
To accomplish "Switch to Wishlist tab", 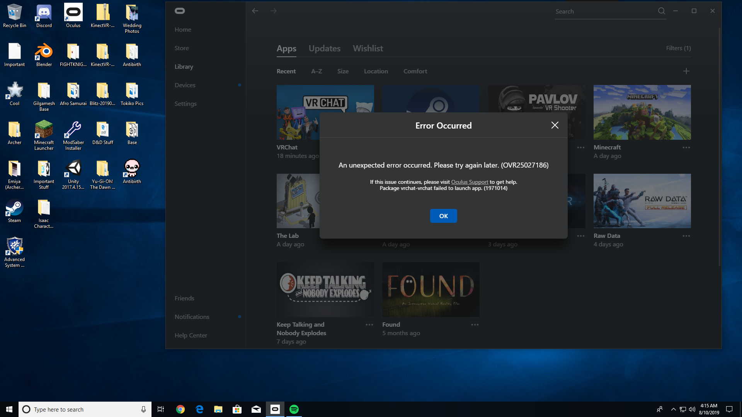I will pos(368,49).
